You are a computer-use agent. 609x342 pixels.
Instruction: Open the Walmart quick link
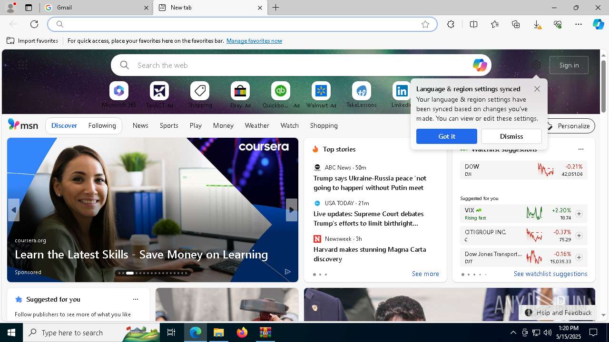[x=321, y=95]
